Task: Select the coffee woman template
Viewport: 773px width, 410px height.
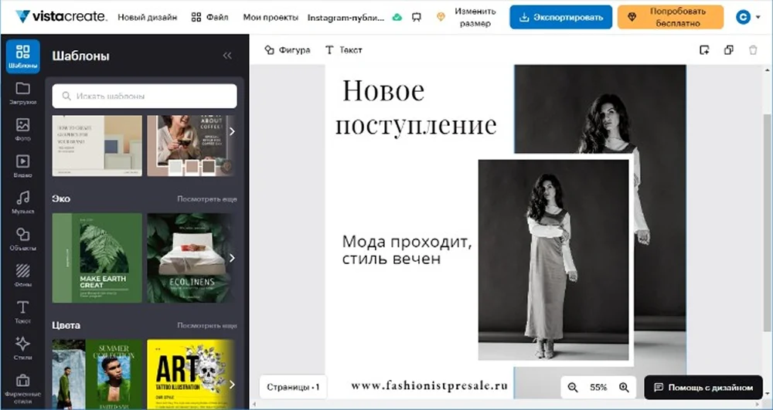Action: point(190,146)
